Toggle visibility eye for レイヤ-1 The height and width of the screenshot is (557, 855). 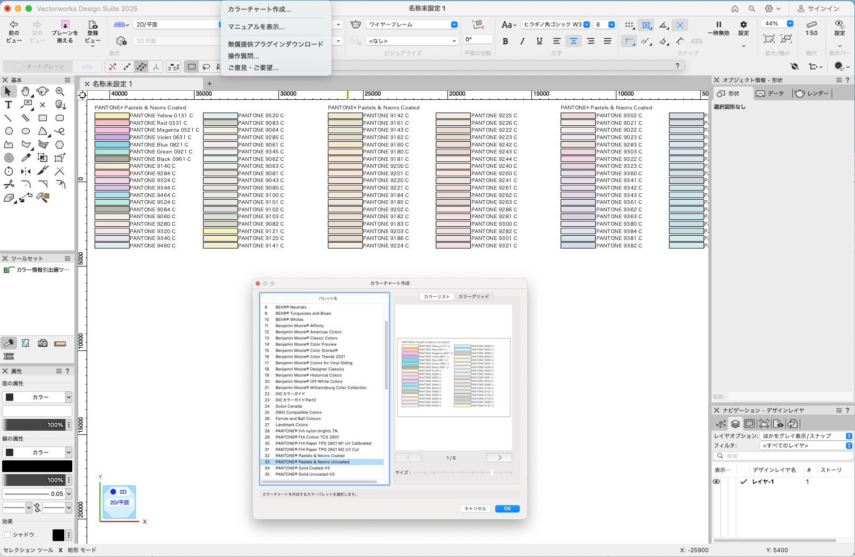click(x=716, y=482)
